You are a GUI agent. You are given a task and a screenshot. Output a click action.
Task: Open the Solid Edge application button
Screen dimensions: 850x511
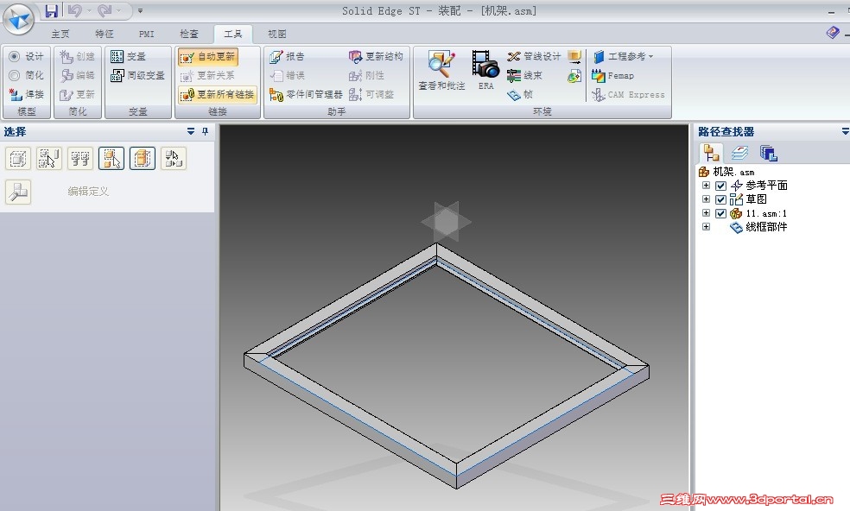[x=18, y=19]
